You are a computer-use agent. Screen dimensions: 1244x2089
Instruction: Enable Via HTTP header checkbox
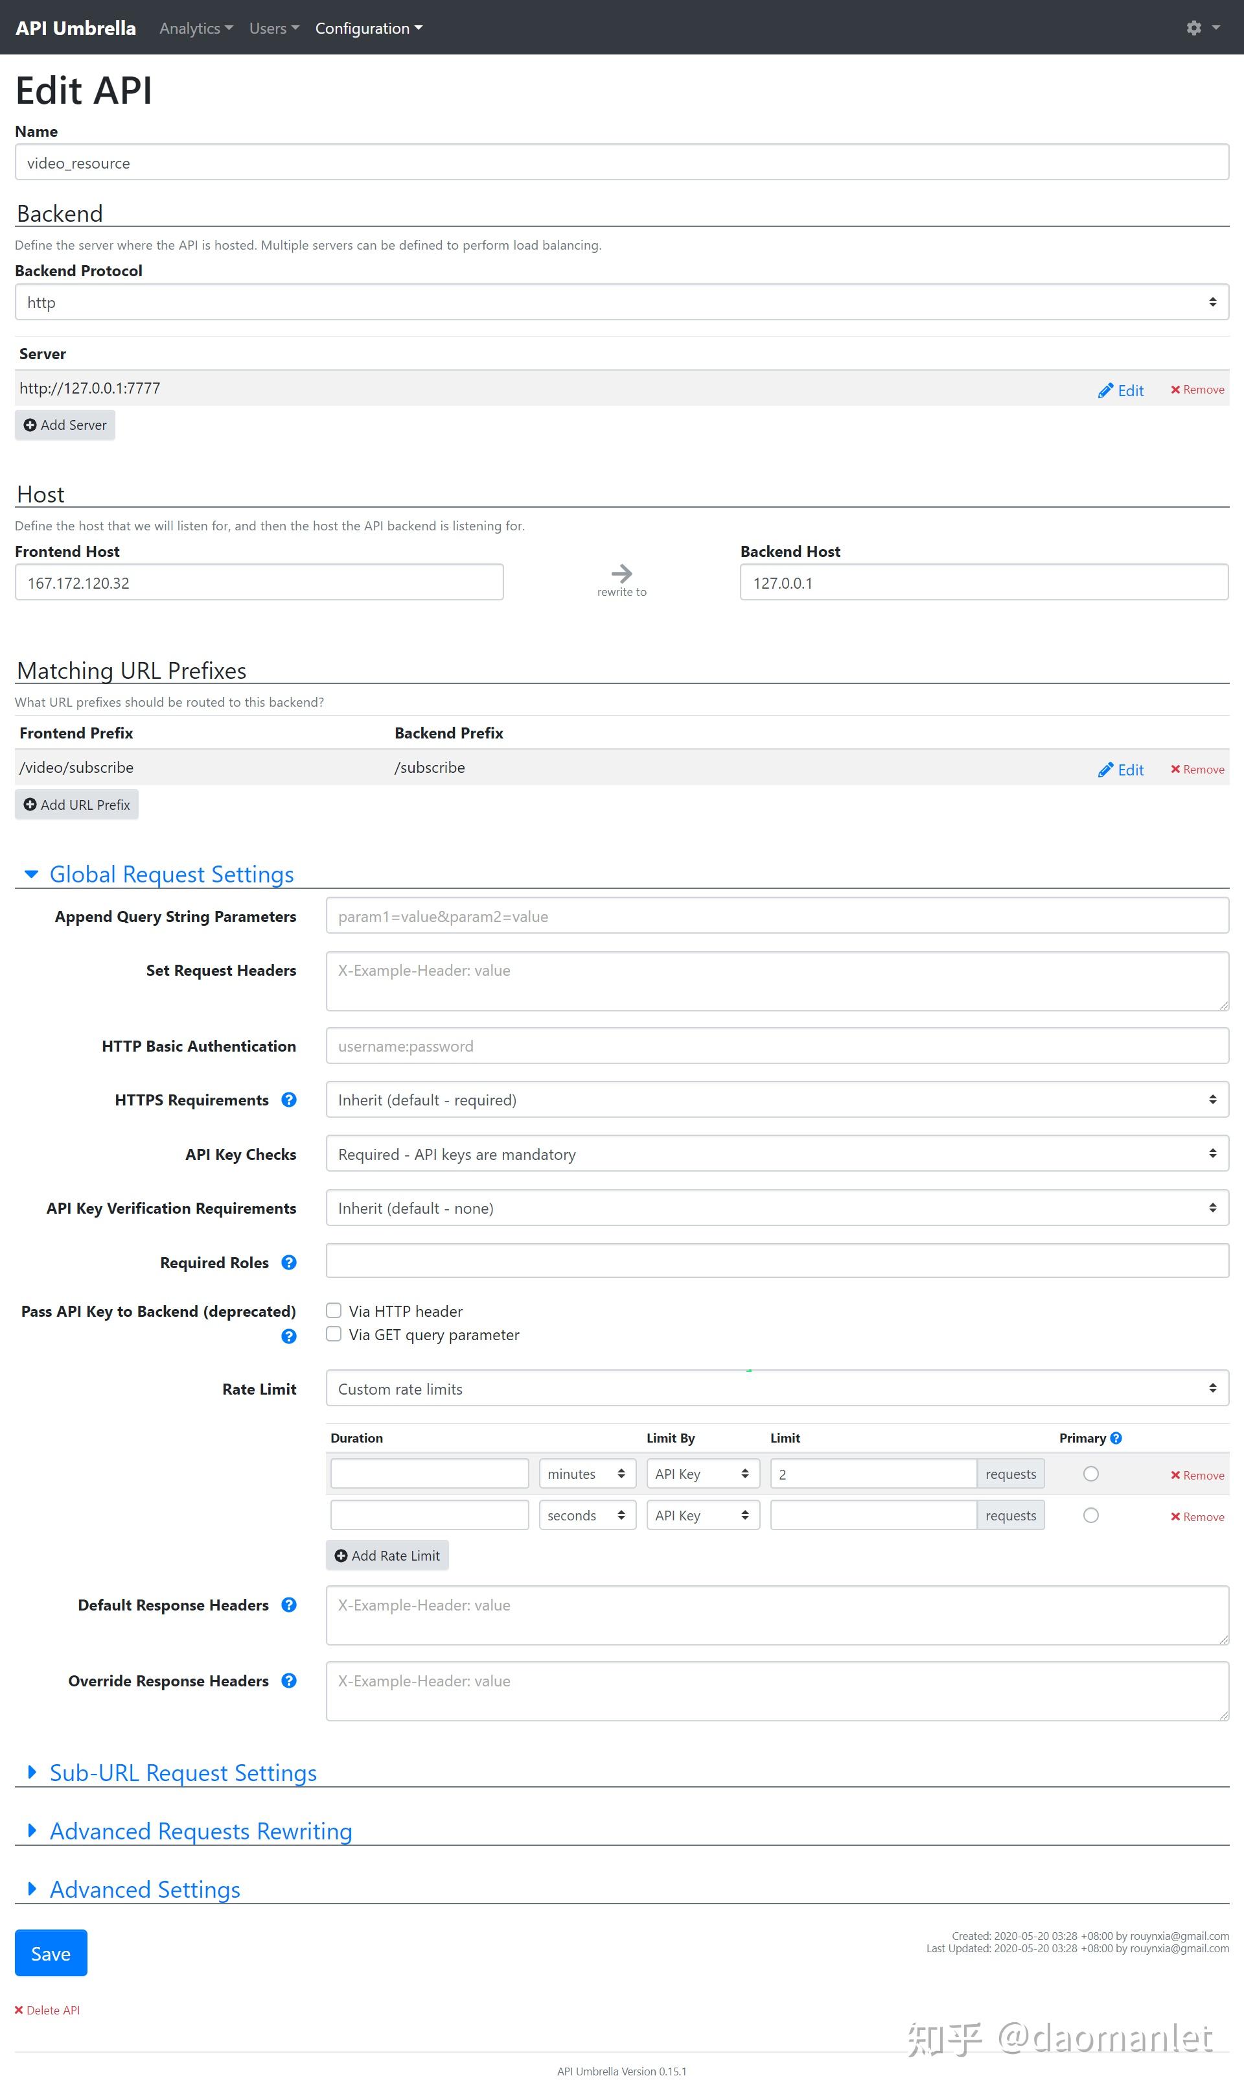tap(334, 1310)
